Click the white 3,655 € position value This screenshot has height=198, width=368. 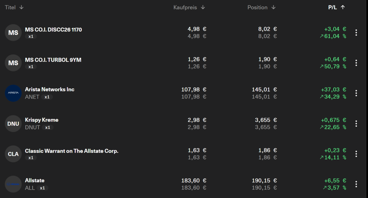[x=266, y=120]
